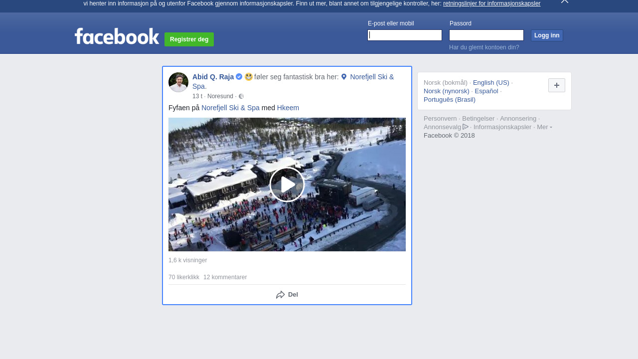638x359 pixels.
Task: Open the Annonsevalg footer link
Action: pos(446,127)
